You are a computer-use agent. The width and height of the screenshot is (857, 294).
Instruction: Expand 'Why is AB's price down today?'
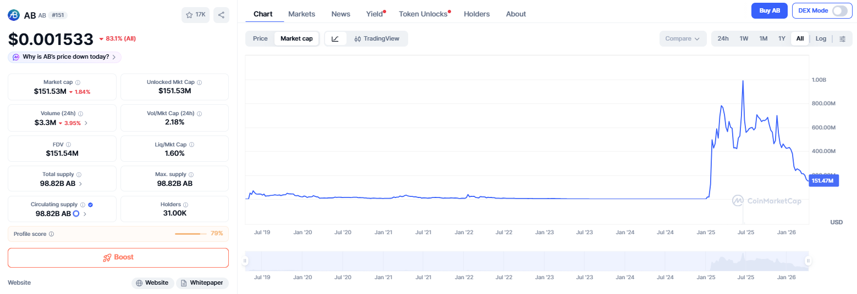(x=65, y=57)
